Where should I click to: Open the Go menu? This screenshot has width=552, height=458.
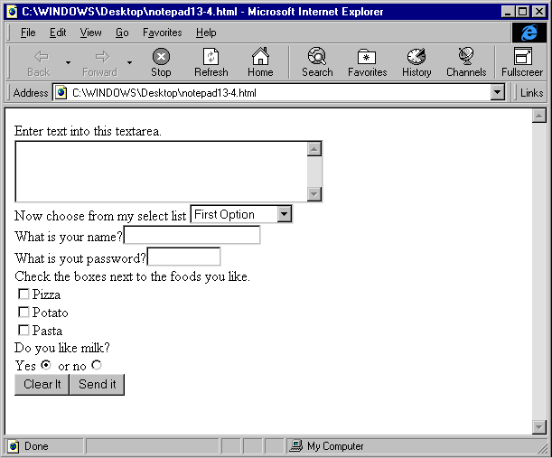coord(122,33)
